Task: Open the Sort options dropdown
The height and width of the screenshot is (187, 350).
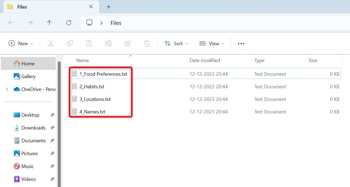Action: (176, 43)
